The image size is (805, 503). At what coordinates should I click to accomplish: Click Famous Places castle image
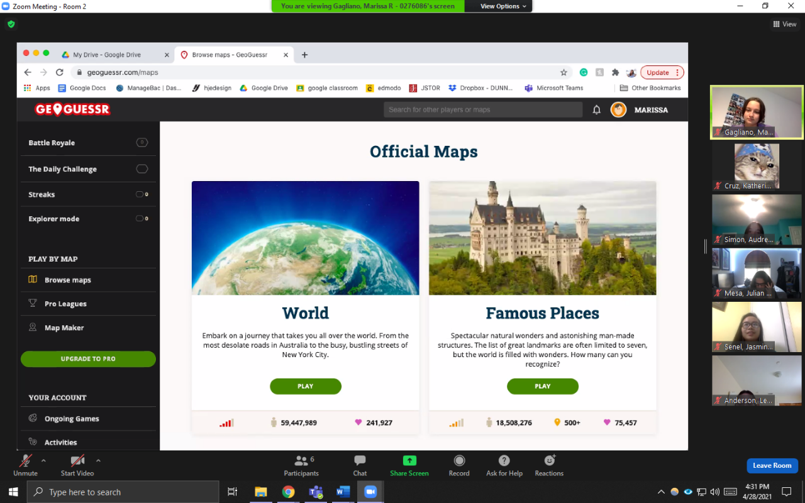[x=543, y=238]
